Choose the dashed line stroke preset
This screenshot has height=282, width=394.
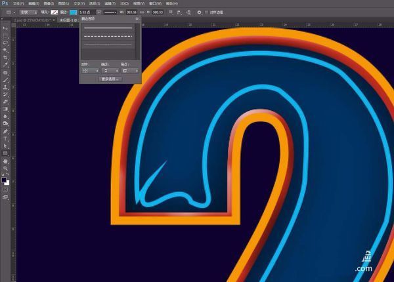click(x=110, y=36)
